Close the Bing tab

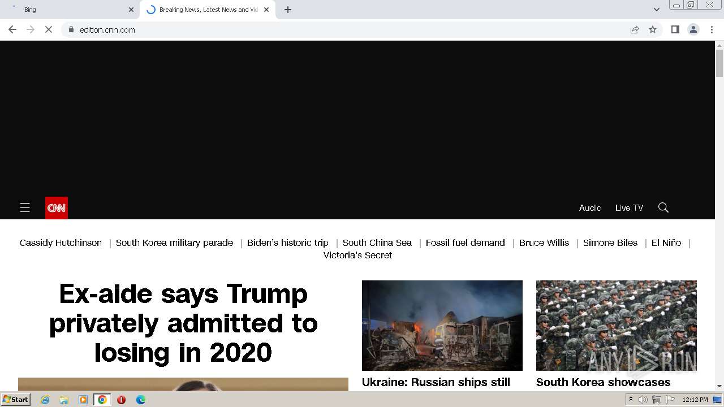pyautogui.click(x=131, y=10)
